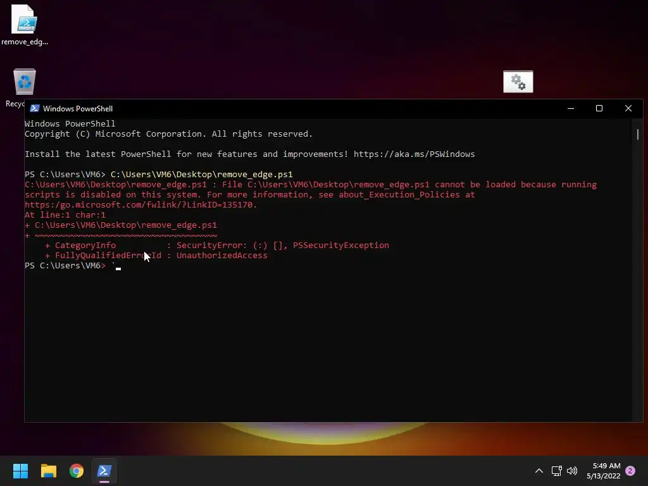Minimize the Windows PowerShell window
648x486 pixels.
coord(571,108)
